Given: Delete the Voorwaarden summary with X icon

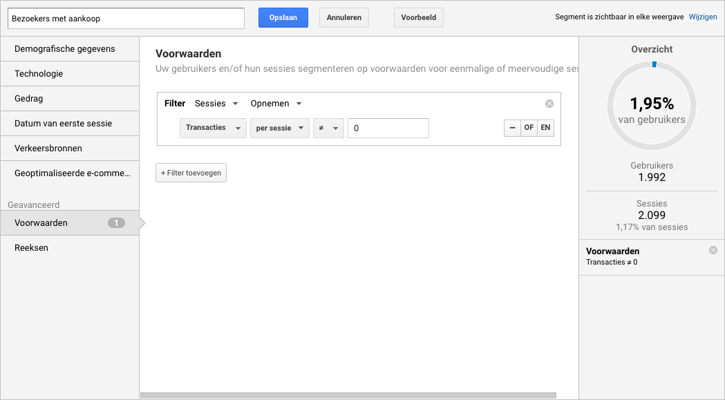Looking at the screenshot, I should coord(713,250).
